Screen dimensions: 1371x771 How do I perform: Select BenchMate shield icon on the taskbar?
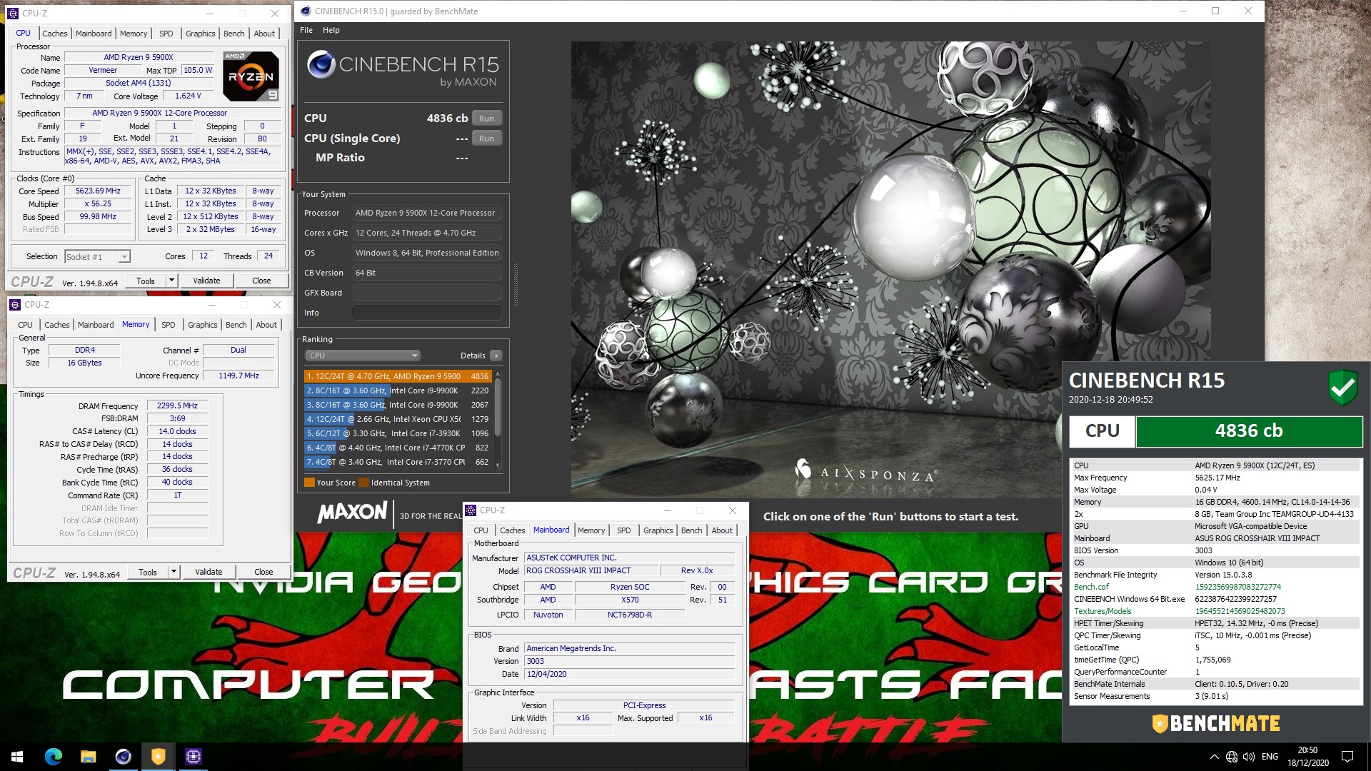coord(158,757)
